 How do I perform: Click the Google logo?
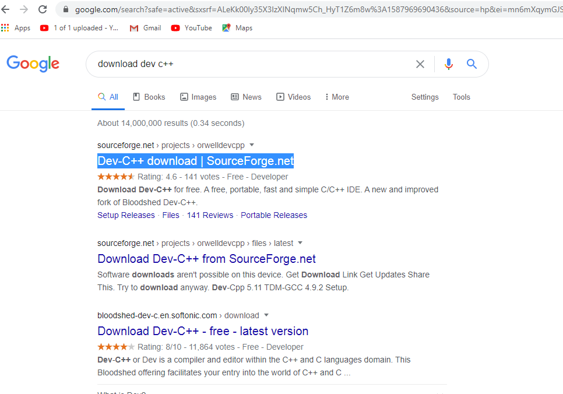pos(33,64)
